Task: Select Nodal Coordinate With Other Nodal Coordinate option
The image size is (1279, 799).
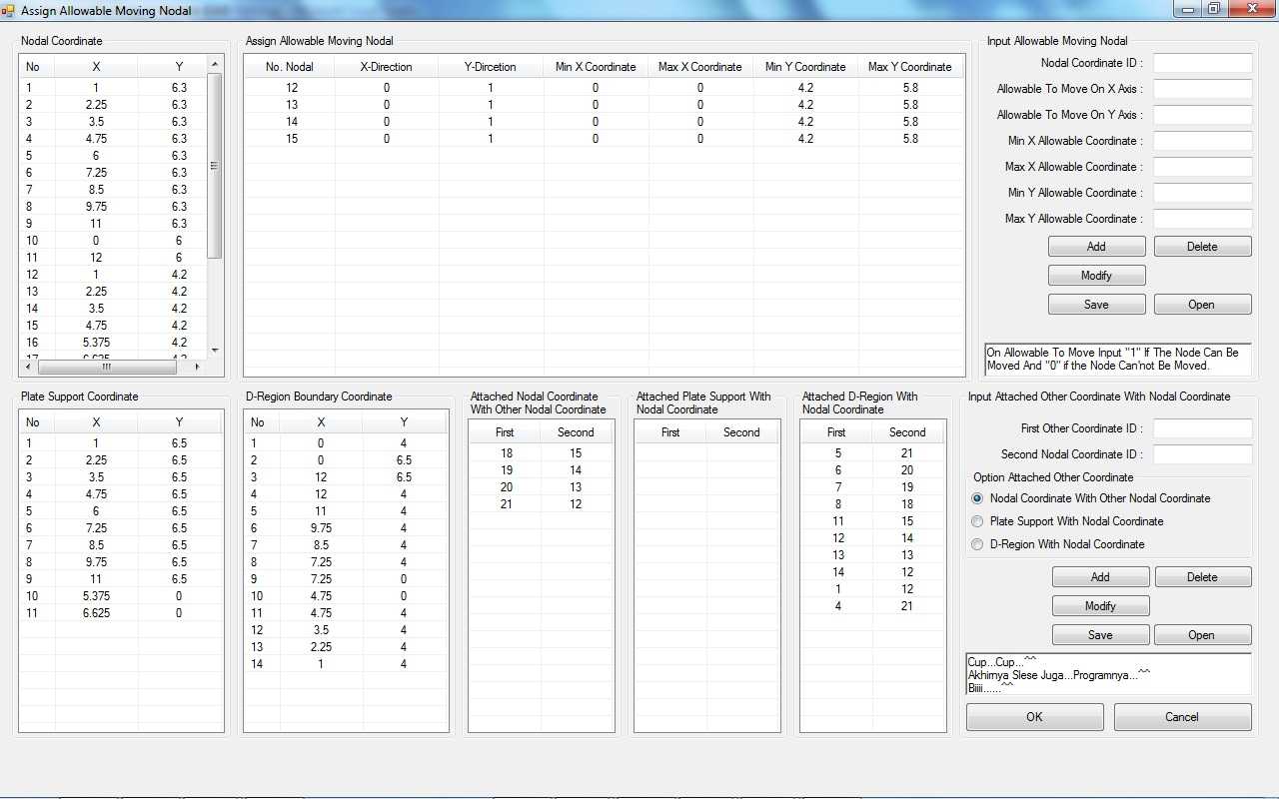Action: tap(978, 498)
